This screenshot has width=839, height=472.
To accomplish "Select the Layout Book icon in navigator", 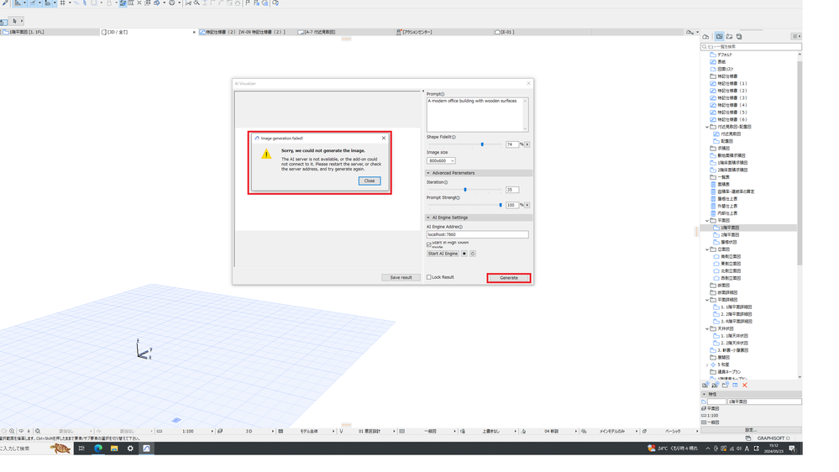I will coord(729,36).
